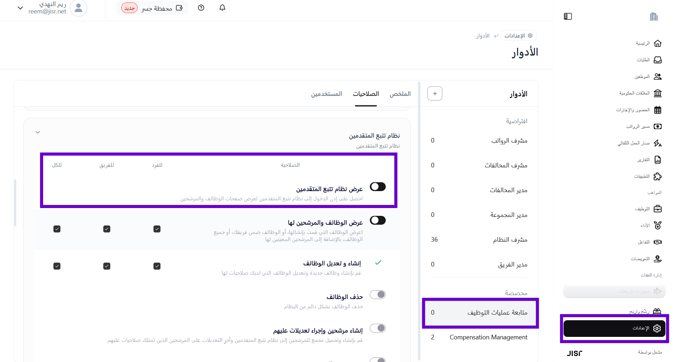676x362 pixels.
Task: Open الحضور والإجازات calendar icon
Action: (658, 110)
